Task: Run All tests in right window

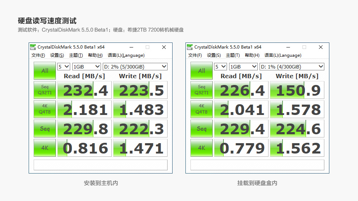Action: coord(202,71)
